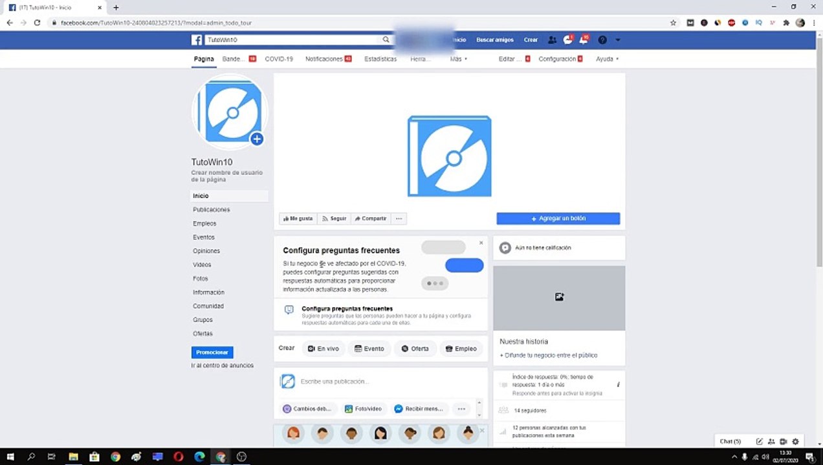Click the rating icon next to Aún no tiene calificación
823x465 pixels.
tap(505, 248)
